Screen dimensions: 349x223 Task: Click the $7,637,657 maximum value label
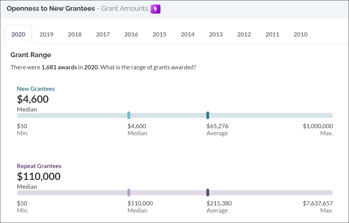tap(318, 203)
